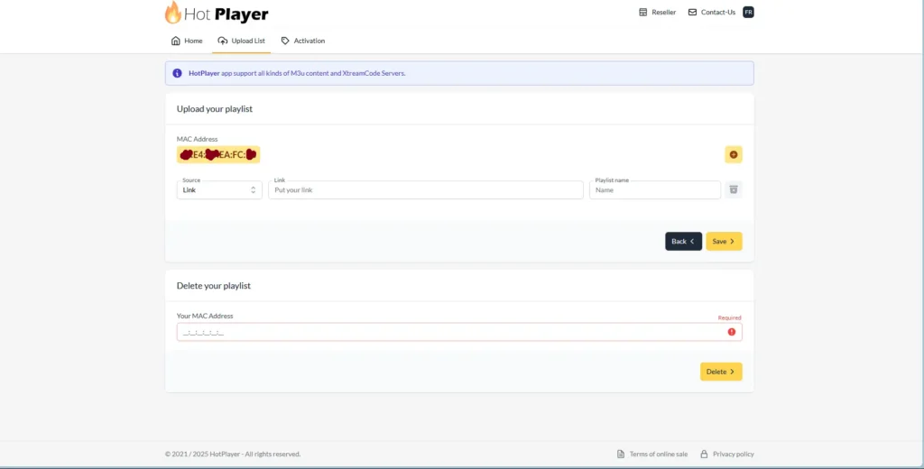Click the 'Upload your playlist' heading
The image size is (924, 469).
(x=215, y=109)
